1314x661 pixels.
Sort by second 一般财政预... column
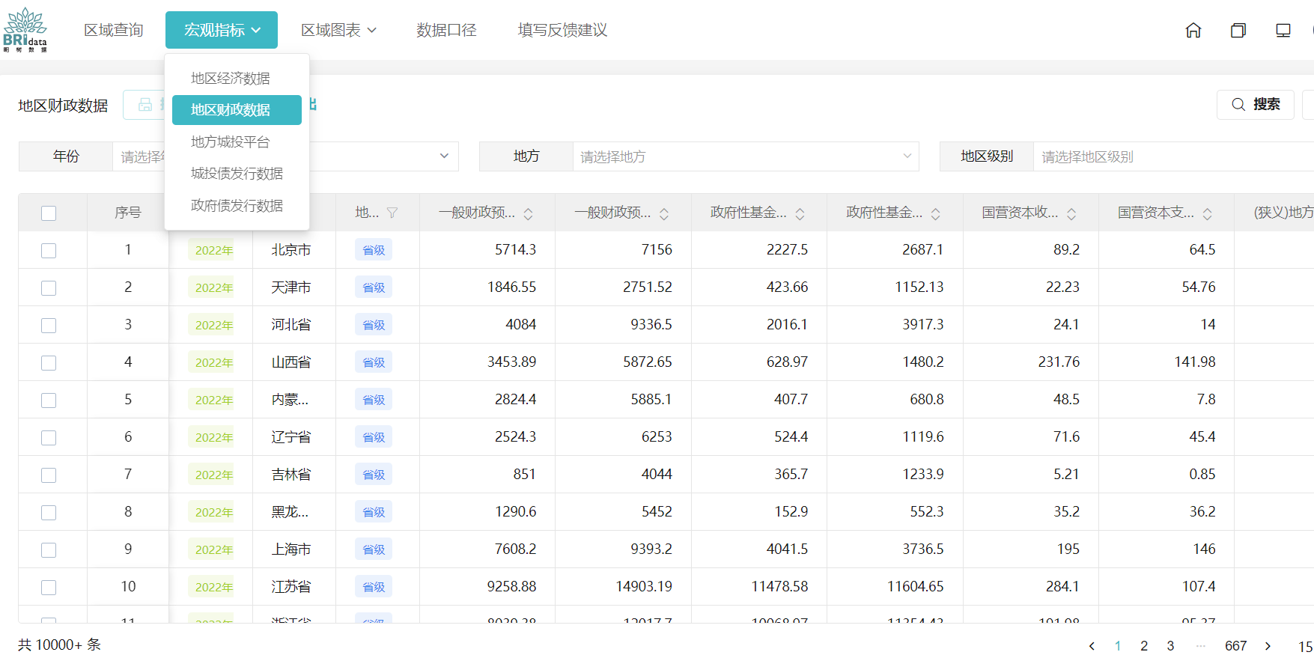tap(664, 213)
